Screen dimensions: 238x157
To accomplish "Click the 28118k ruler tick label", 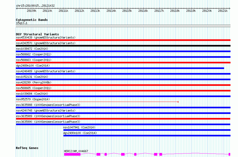I will point(175,11).
